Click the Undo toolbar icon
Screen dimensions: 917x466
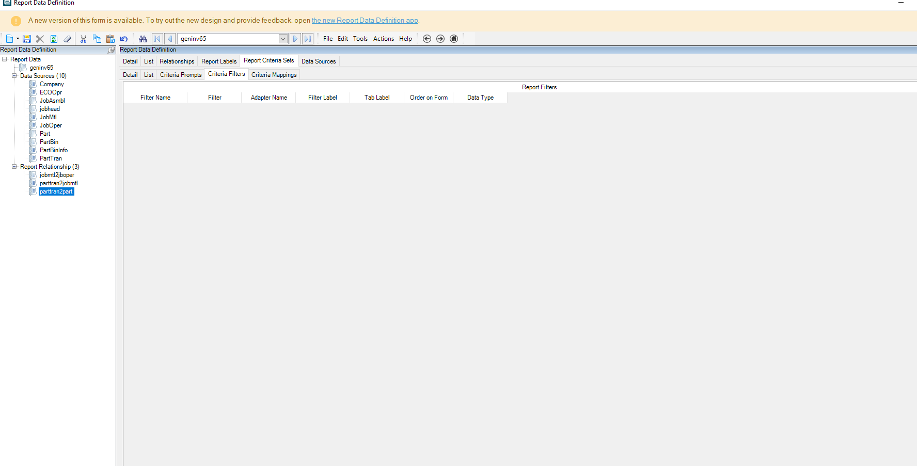[124, 39]
